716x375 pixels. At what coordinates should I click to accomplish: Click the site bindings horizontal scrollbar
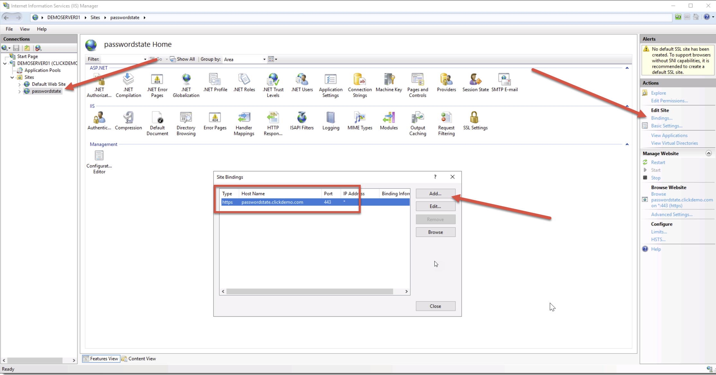[x=310, y=291]
